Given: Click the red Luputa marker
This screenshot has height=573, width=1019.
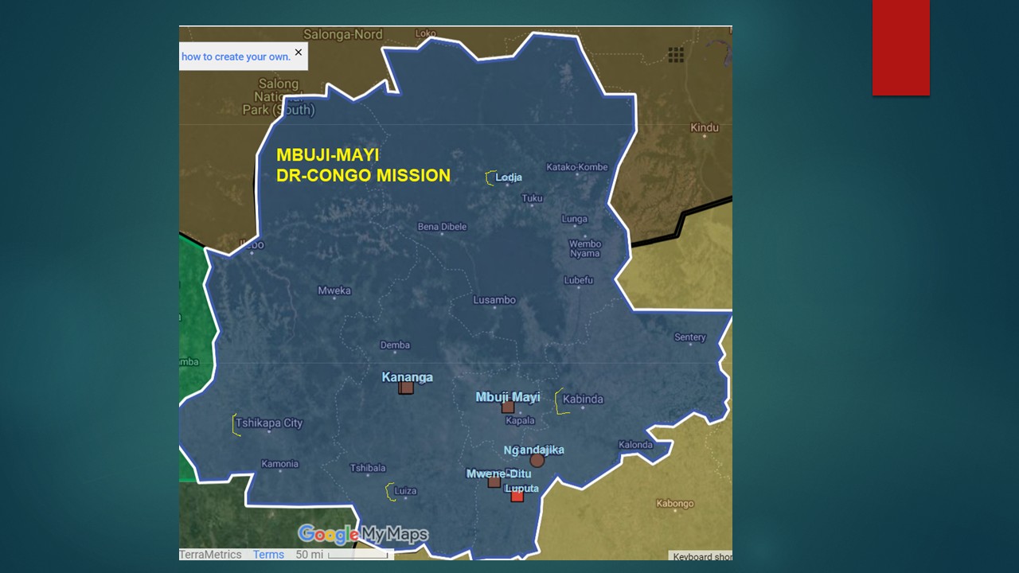Looking at the screenshot, I should pyautogui.click(x=517, y=496).
